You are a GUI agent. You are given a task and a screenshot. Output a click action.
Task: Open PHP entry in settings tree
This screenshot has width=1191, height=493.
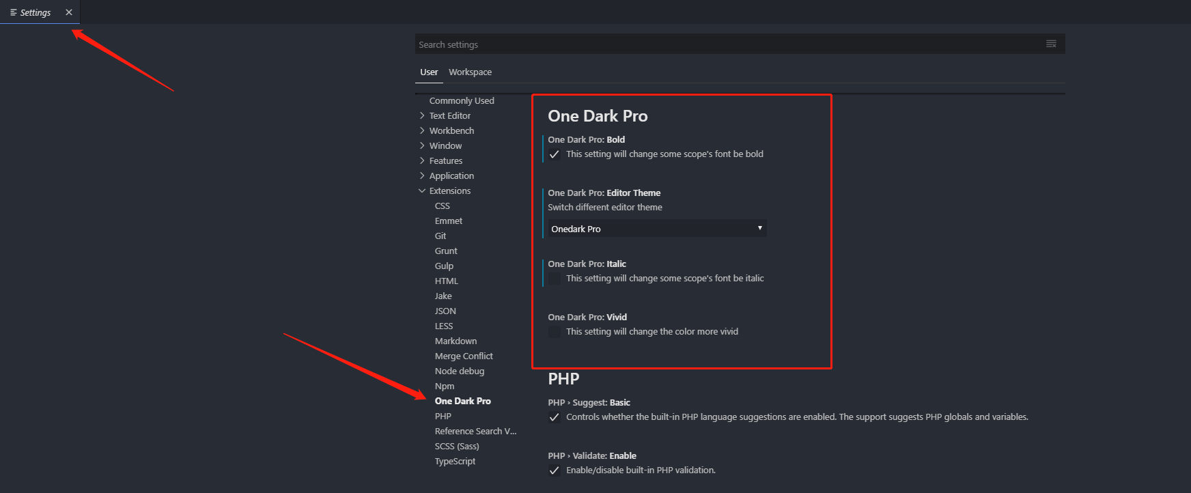click(443, 416)
